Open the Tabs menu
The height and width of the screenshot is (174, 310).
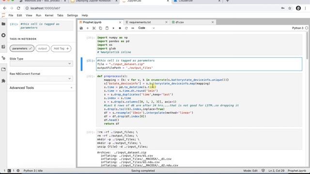point(60,15)
